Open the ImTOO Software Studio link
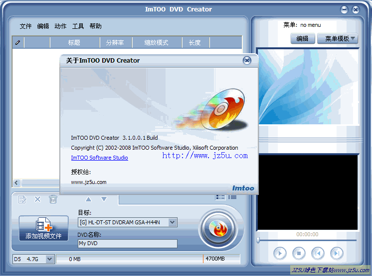This screenshot has width=372, height=276. 99,158
